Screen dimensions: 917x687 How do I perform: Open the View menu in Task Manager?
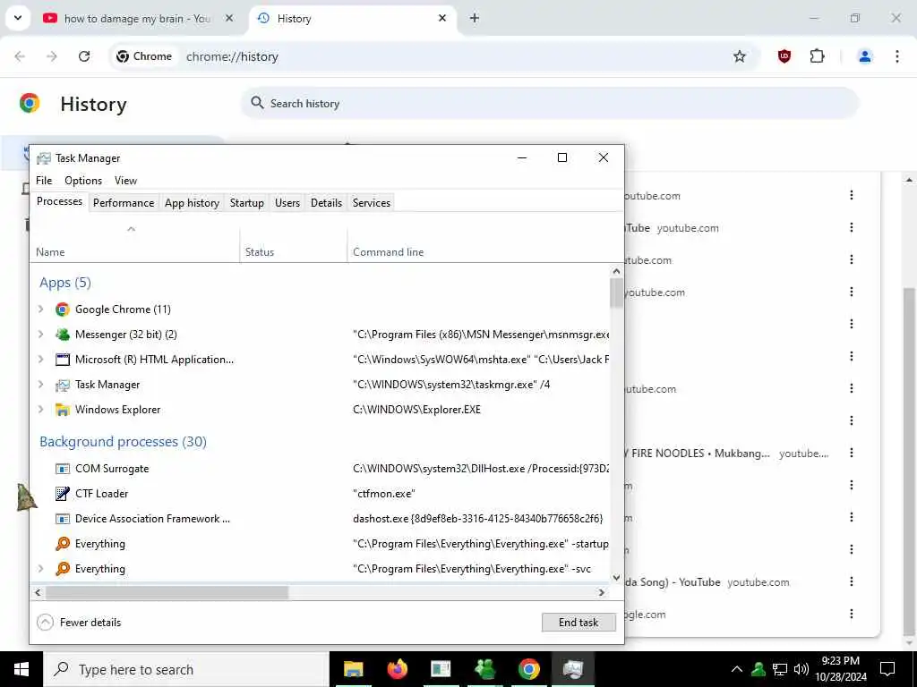[125, 181]
